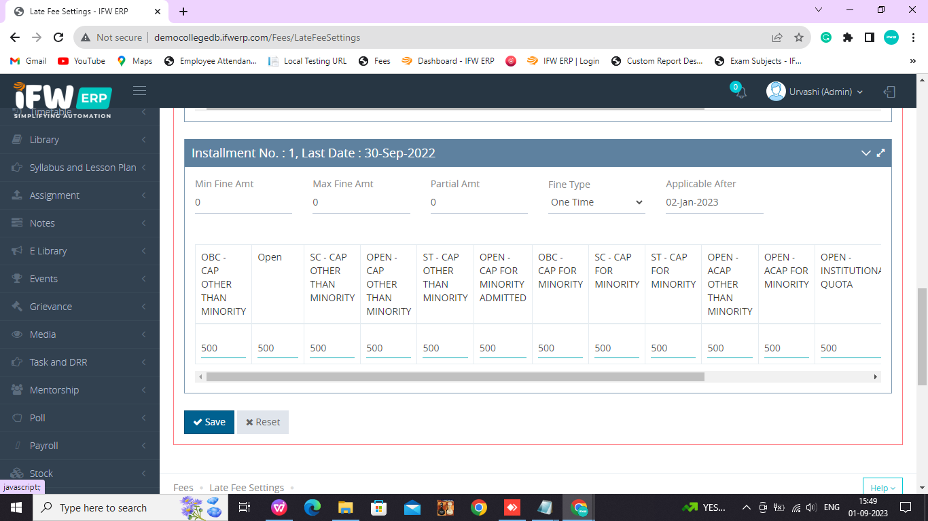Click the browser address bar URL
This screenshot has width=928, height=521.
pos(257,37)
